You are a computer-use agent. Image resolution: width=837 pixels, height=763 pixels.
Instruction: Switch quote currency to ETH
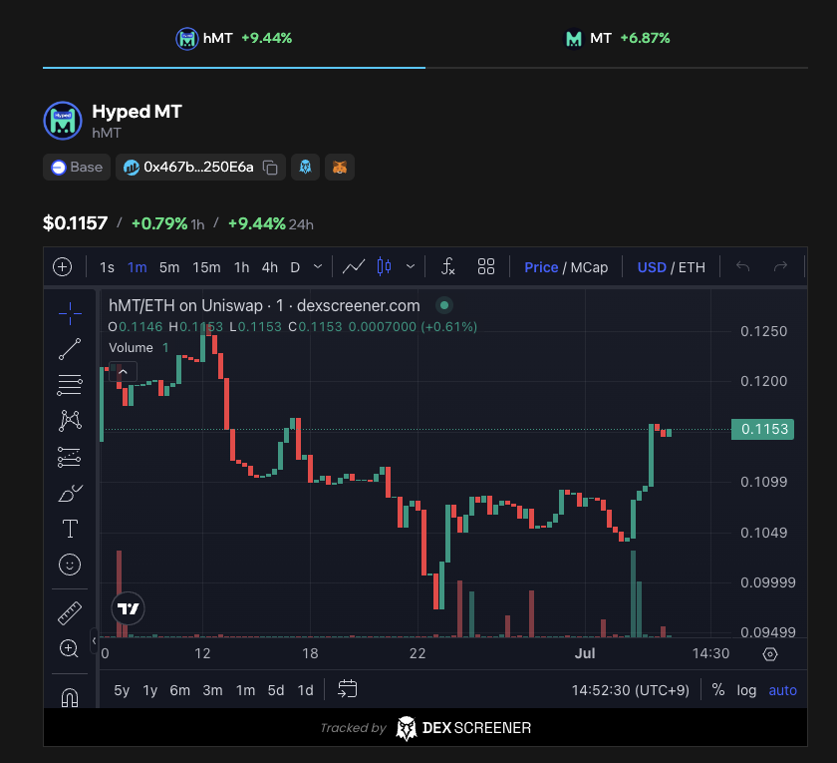[692, 267]
